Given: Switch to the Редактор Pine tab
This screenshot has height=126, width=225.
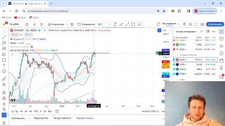Looking at the screenshot, I should [x=41, y=118].
